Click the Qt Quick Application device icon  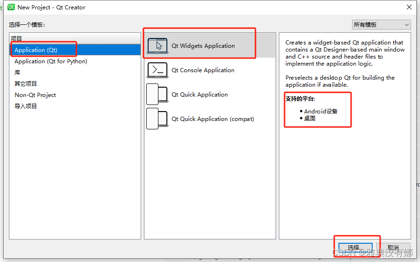coord(157,94)
